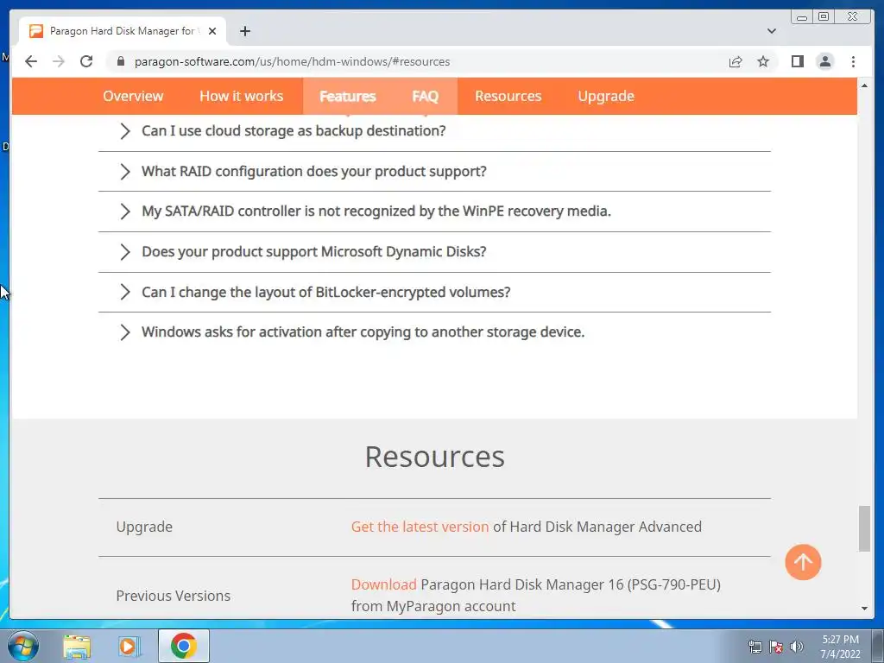The height and width of the screenshot is (663, 884).
Task: Click the Resources section heading
Action: [x=435, y=457]
